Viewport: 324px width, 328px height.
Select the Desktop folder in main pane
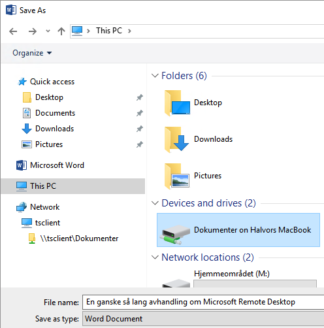pyautogui.click(x=193, y=103)
